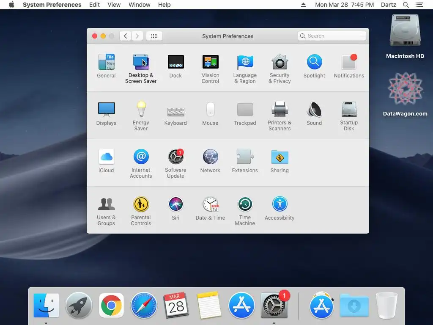
Task: Click the forward navigation arrow
Action: [137, 36]
